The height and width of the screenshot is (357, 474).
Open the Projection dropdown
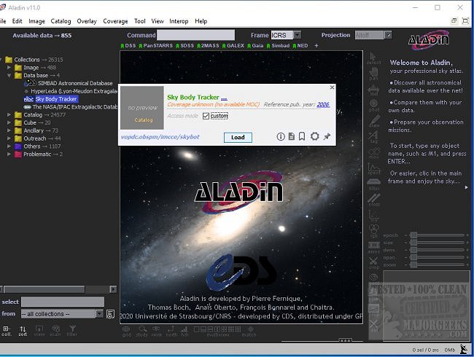tap(388, 35)
